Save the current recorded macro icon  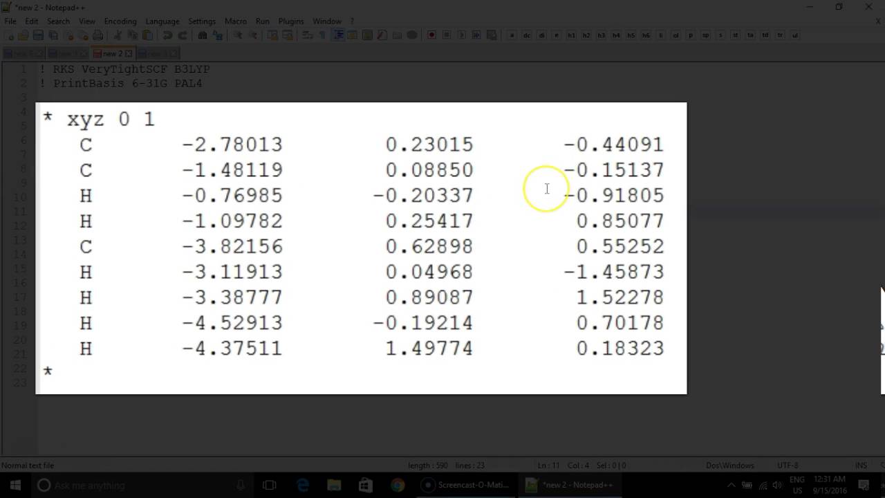click(492, 35)
